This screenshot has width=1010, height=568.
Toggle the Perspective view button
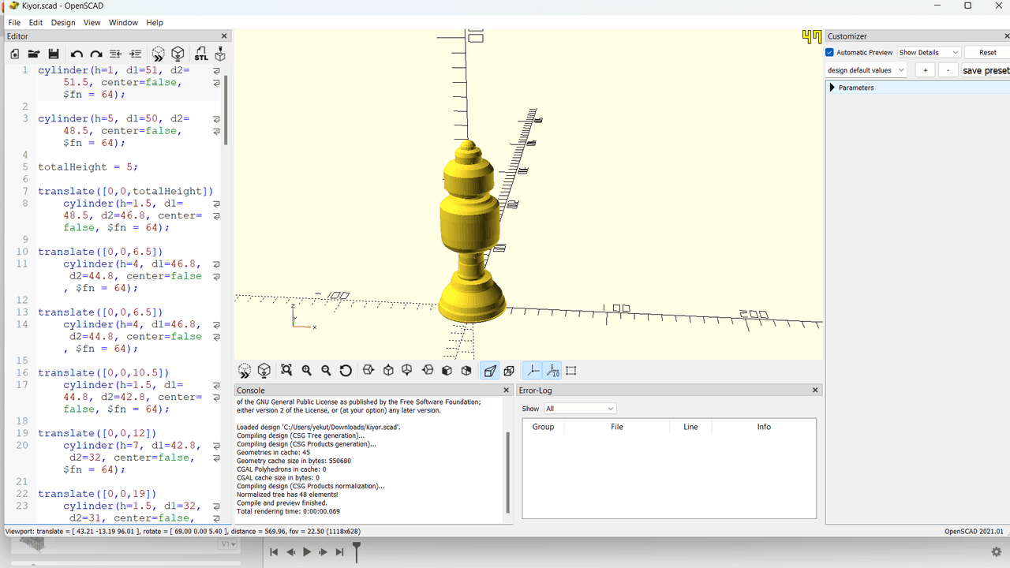click(490, 371)
